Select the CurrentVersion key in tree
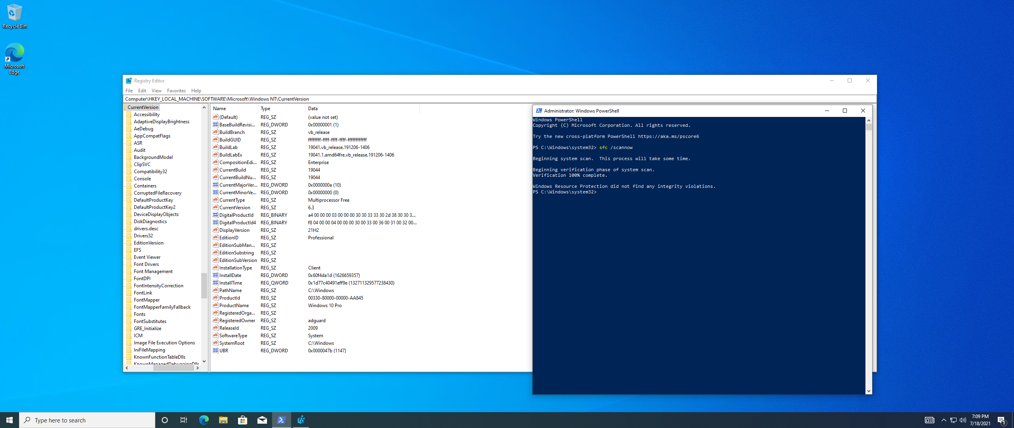Viewport: 1014px width, 428px height. click(143, 107)
